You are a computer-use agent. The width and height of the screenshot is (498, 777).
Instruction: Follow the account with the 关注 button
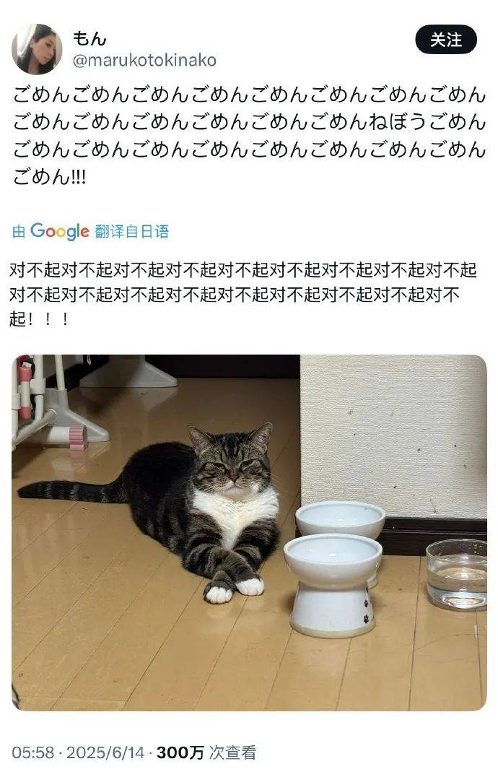point(445,40)
